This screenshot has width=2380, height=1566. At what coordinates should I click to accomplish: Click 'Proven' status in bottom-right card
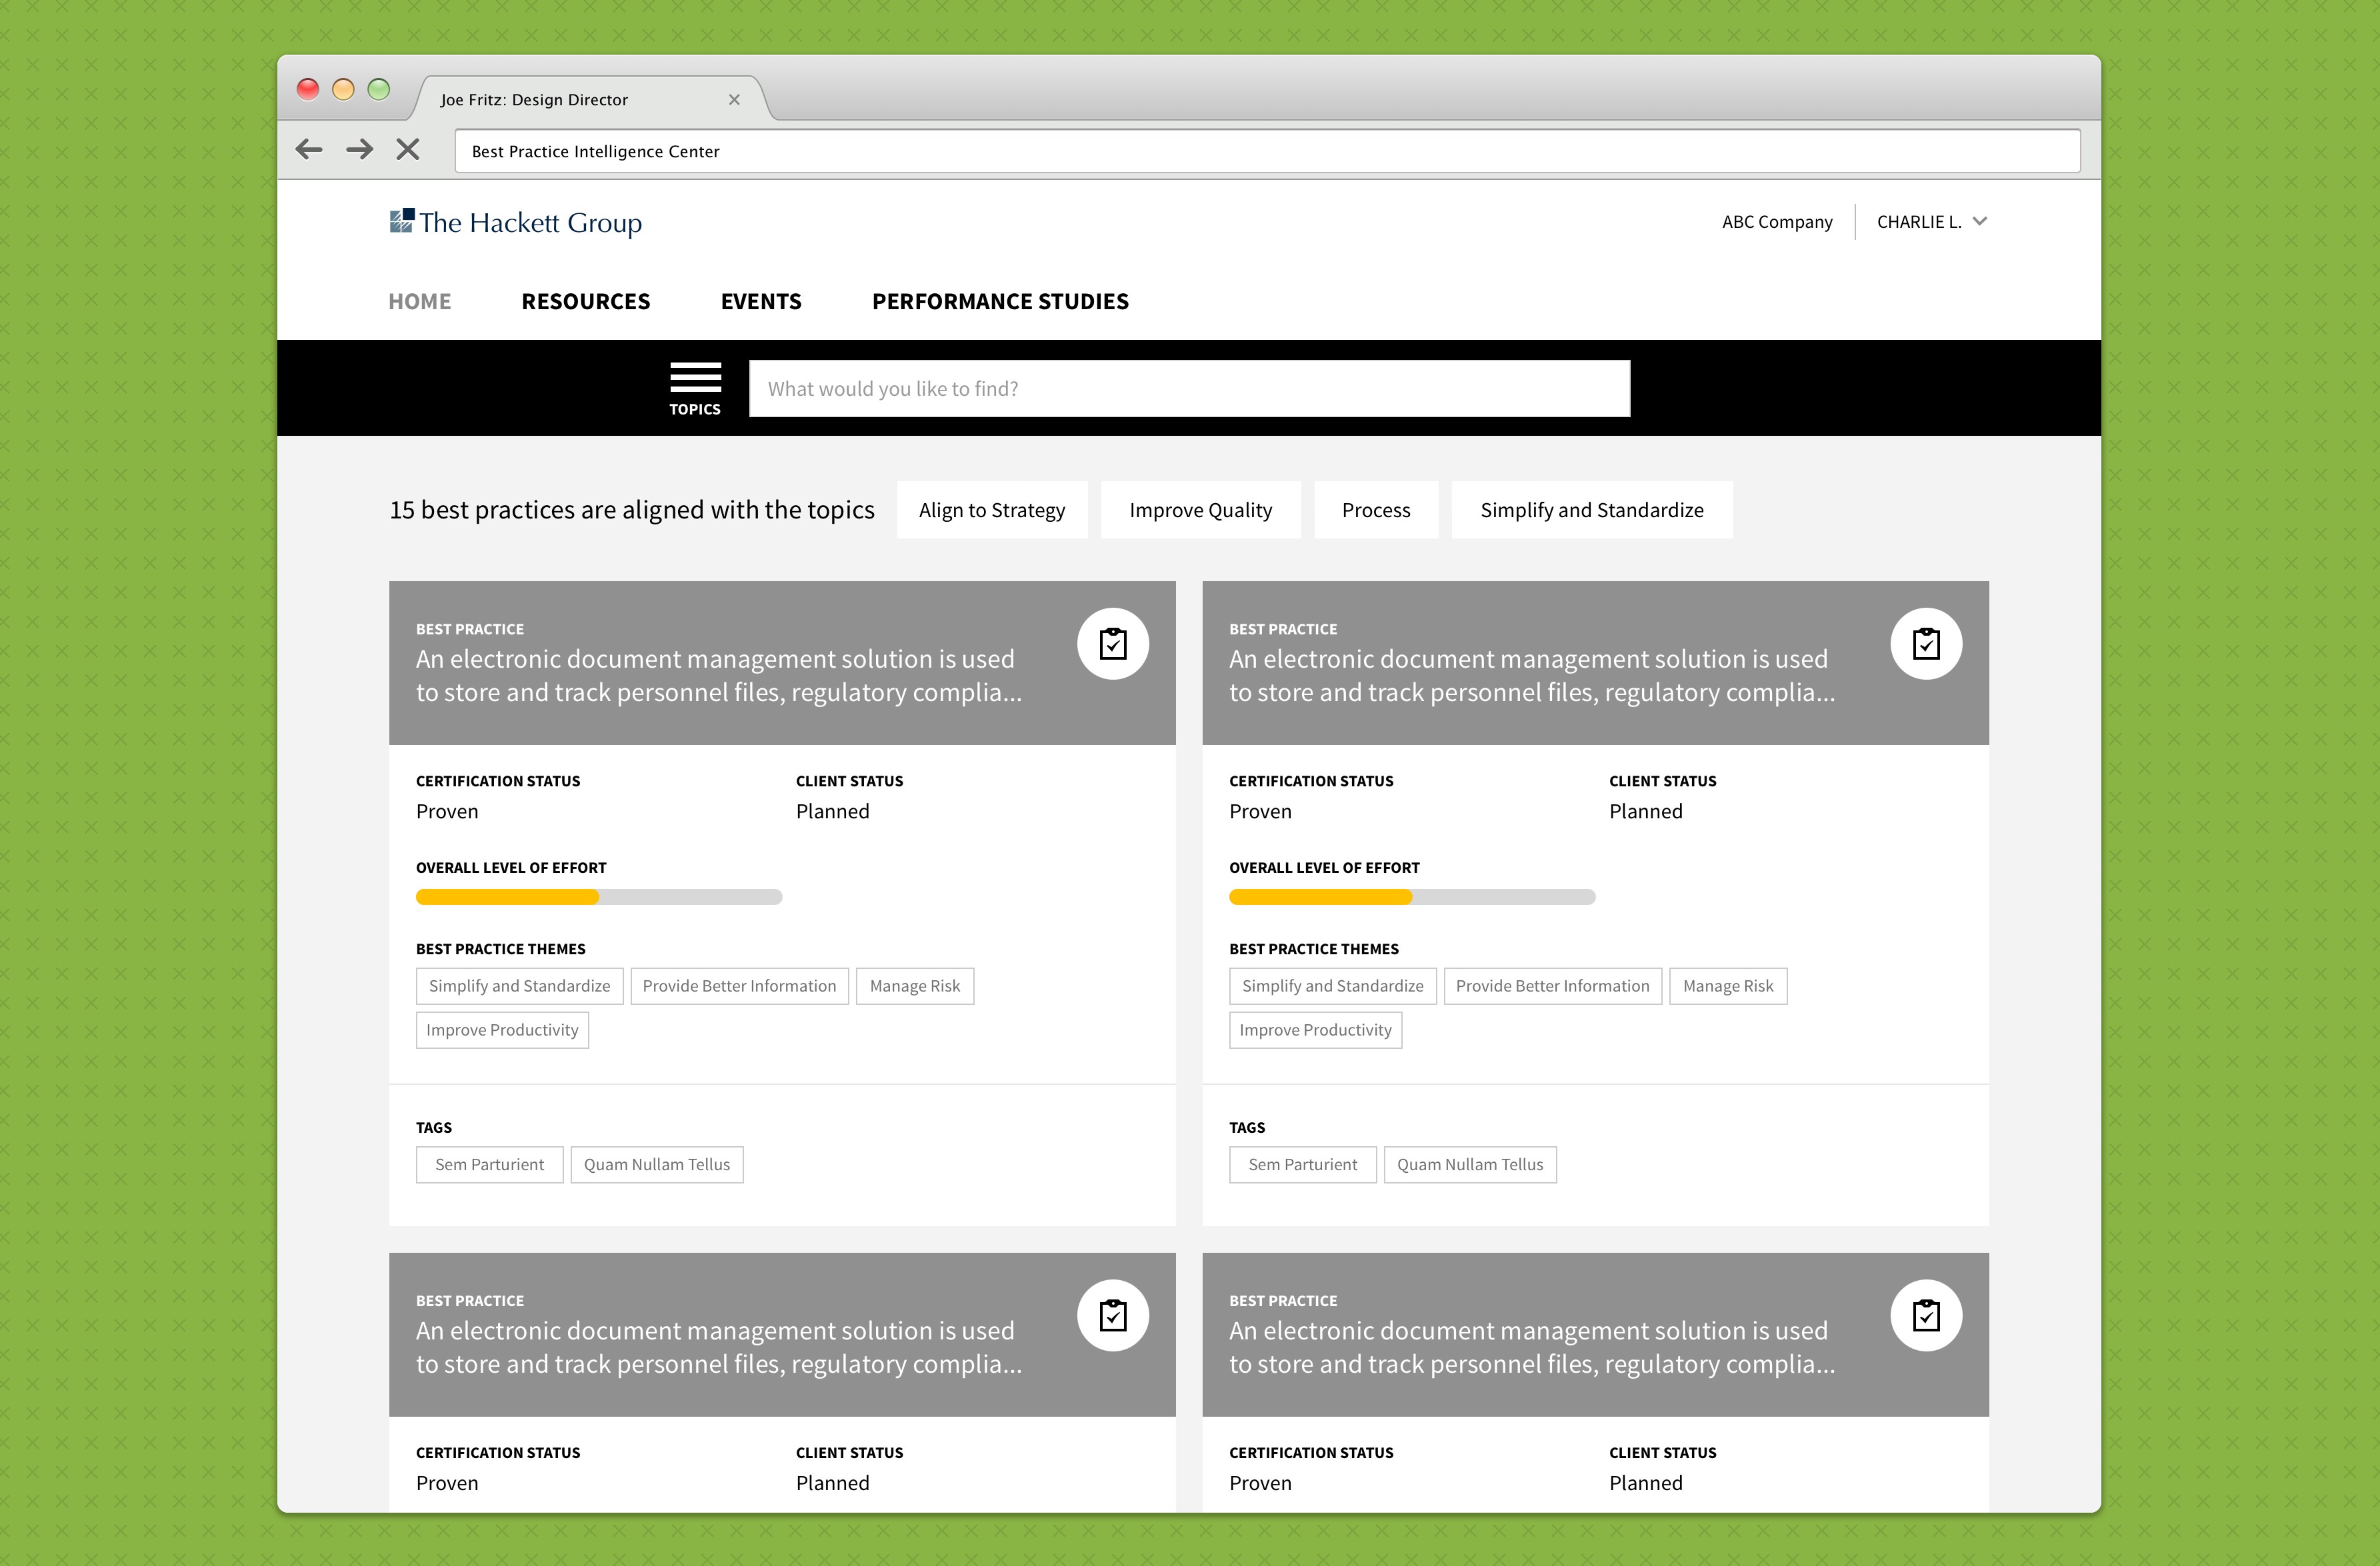point(1260,1483)
